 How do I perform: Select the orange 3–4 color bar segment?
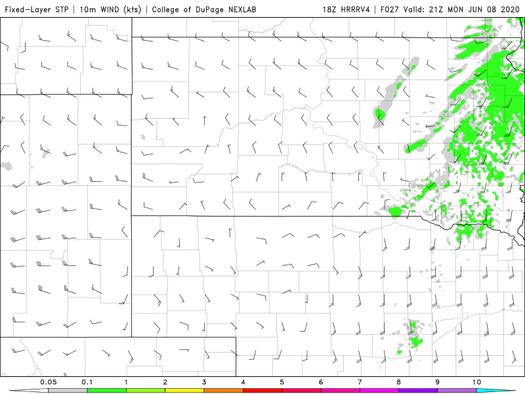click(x=223, y=391)
